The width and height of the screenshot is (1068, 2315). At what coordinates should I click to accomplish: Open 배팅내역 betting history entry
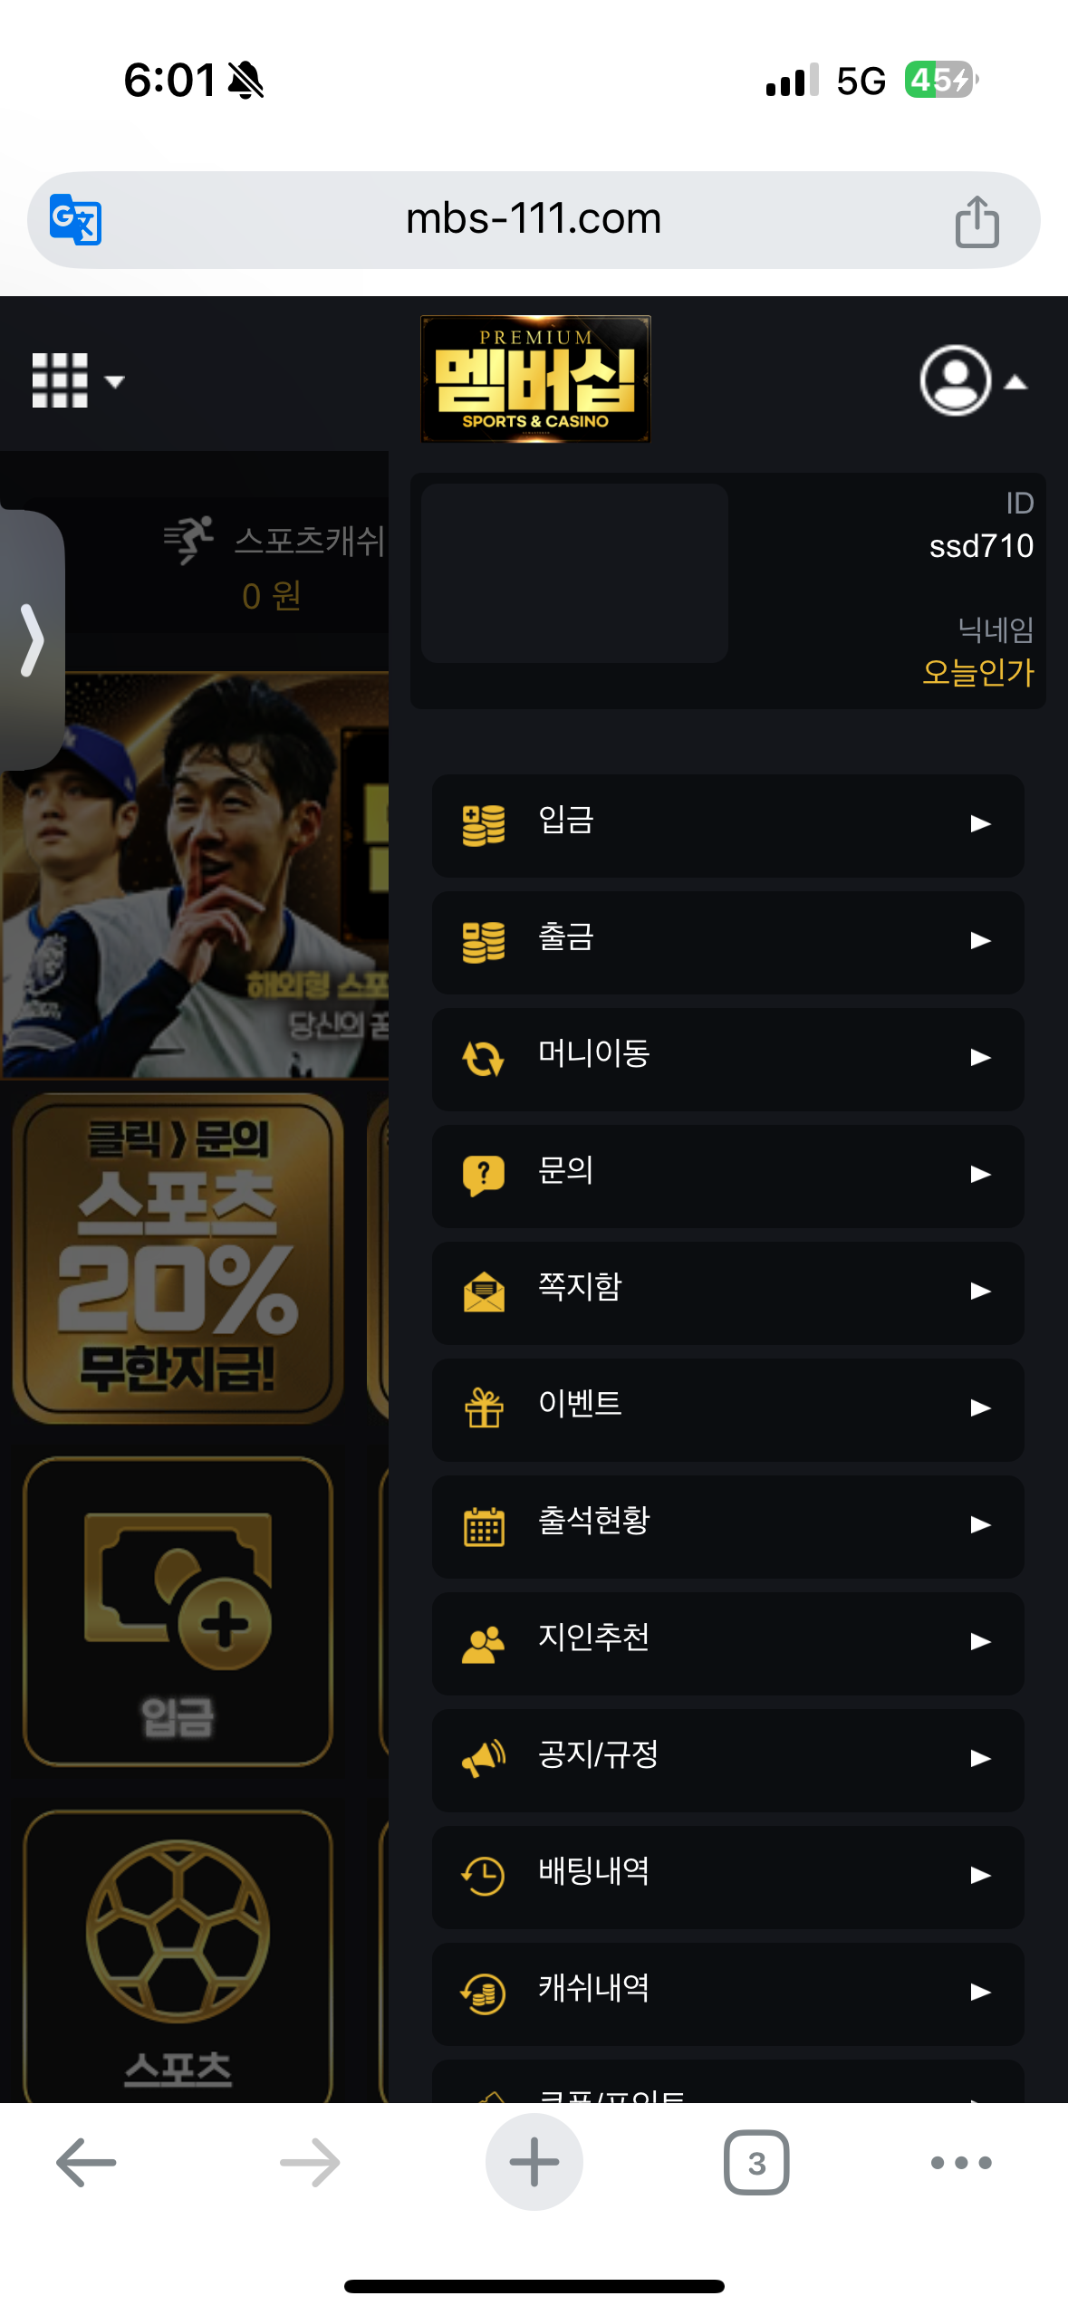pyautogui.click(x=727, y=1877)
